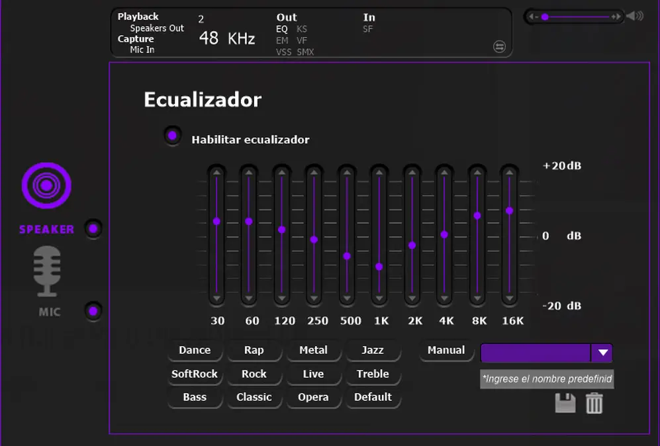Select the Speaker device icon
This screenshot has width=660, height=446.
[46, 185]
